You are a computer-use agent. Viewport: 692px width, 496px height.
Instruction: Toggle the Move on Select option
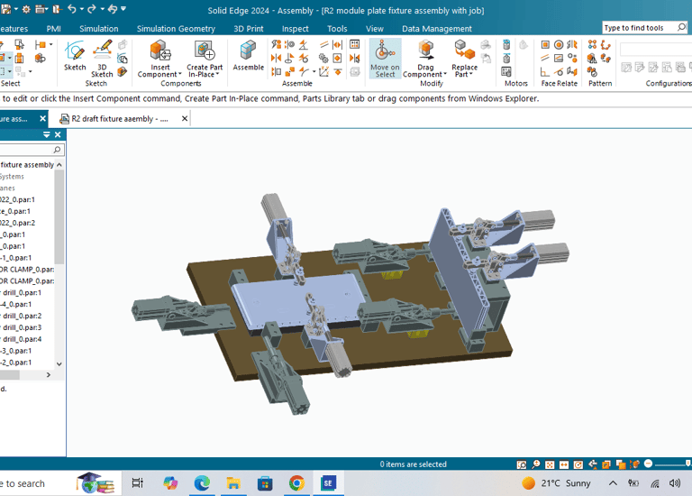coord(385,58)
